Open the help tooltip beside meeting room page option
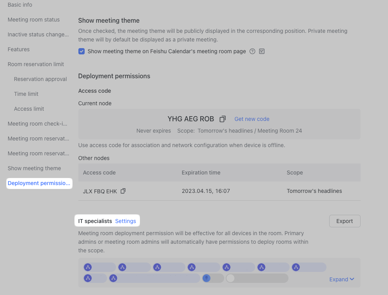The width and height of the screenshot is (388, 295). 252,51
